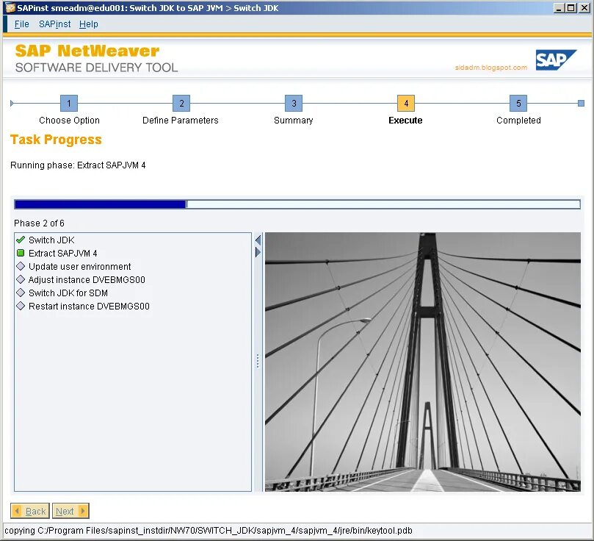Close the SAPinst window
Screen dimensions: 594x541
[x=584, y=8]
